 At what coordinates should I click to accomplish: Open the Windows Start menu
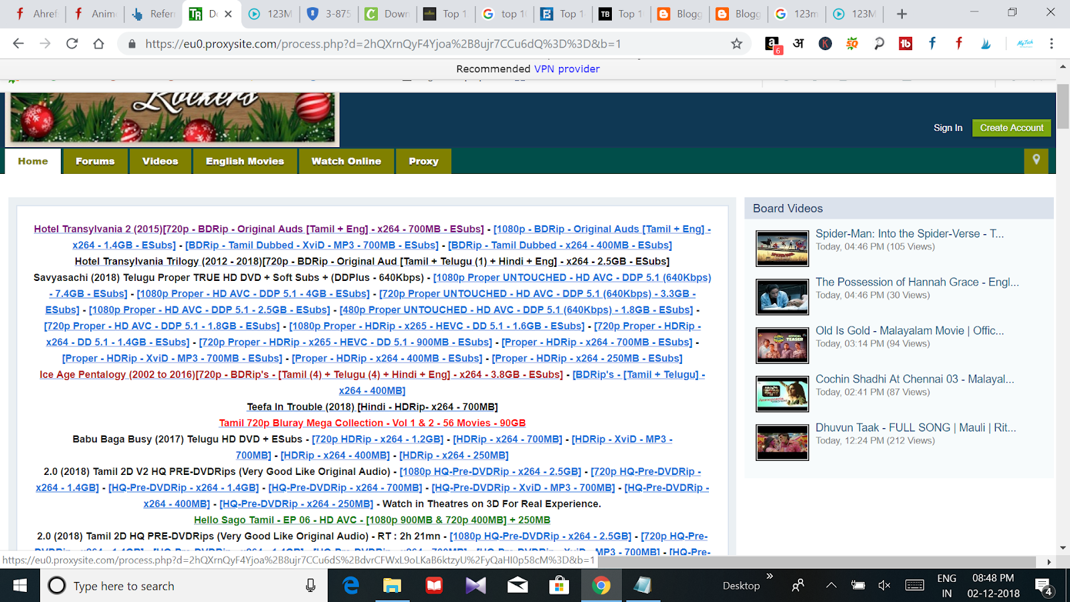click(20, 586)
